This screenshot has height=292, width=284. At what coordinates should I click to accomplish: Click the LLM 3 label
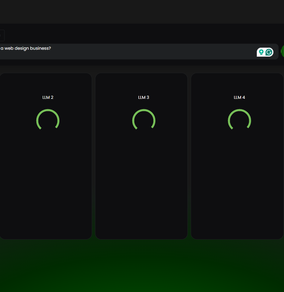[x=144, y=97]
